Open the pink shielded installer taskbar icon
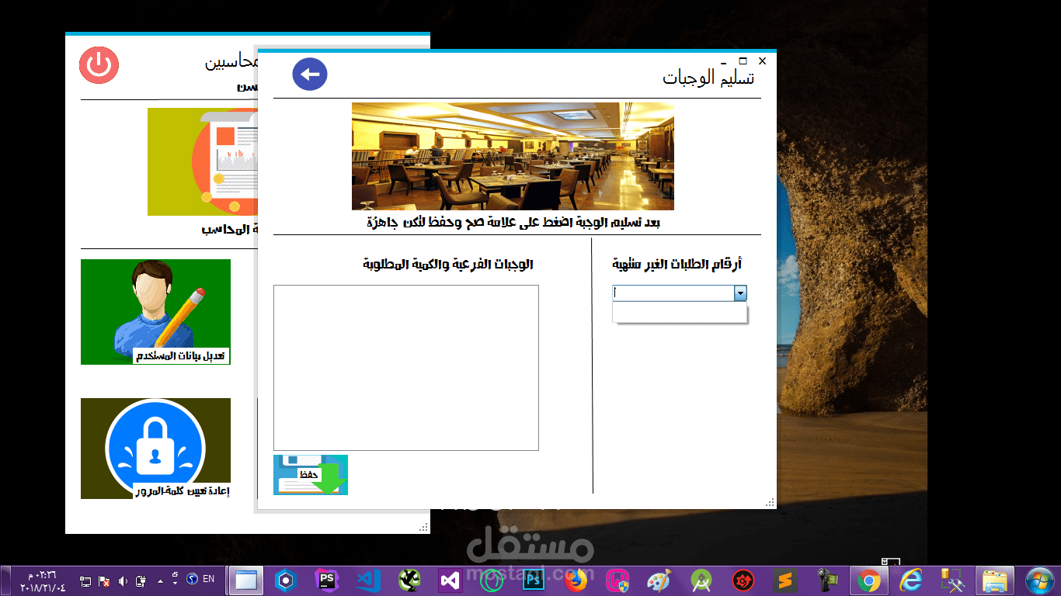The height and width of the screenshot is (596, 1061). tap(618, 580)
